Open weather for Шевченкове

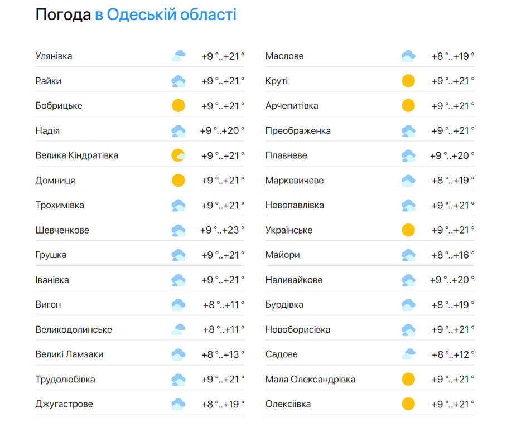coord(62,230)
